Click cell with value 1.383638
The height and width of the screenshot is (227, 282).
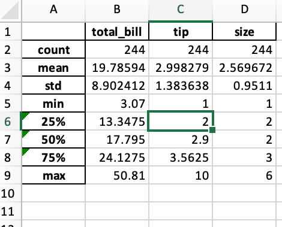[181, 86]
